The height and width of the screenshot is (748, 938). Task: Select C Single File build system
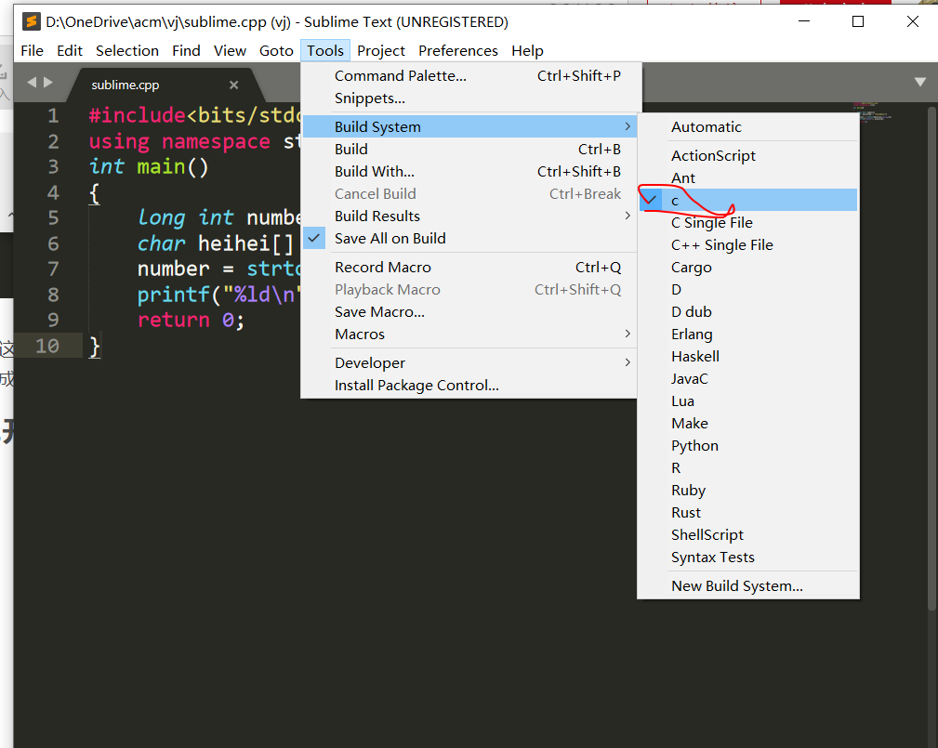tap(748, 222)
